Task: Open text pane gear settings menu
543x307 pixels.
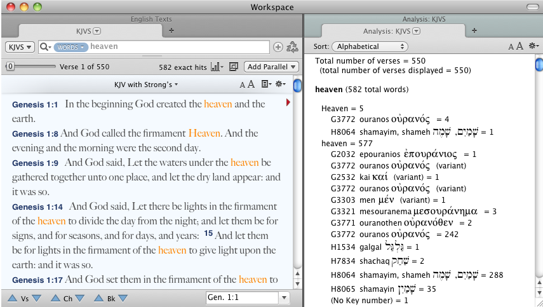Action: (280, 84)
